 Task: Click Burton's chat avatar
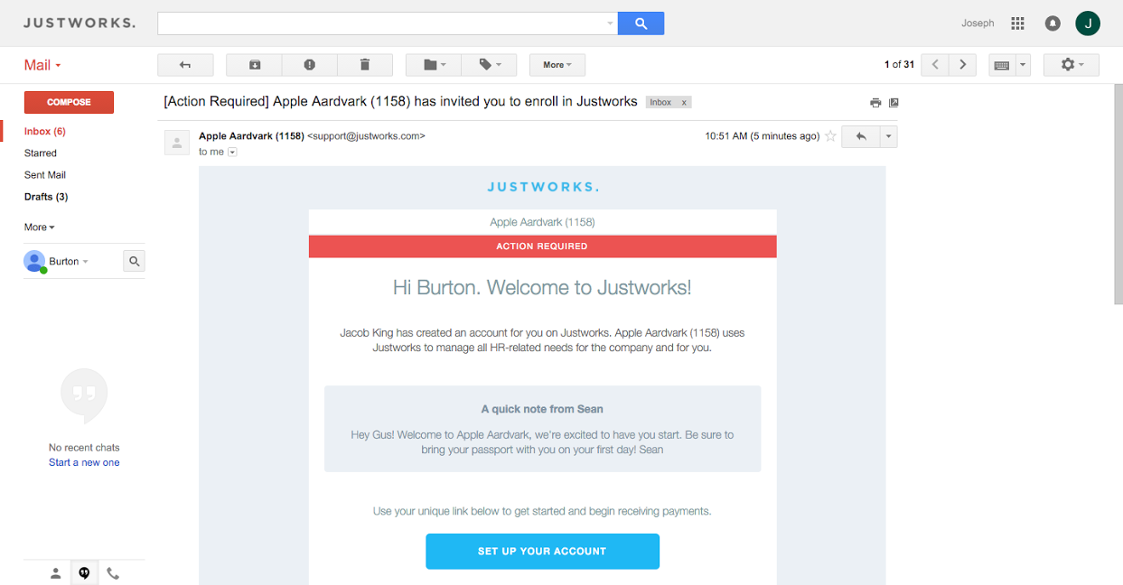(35, 262)
